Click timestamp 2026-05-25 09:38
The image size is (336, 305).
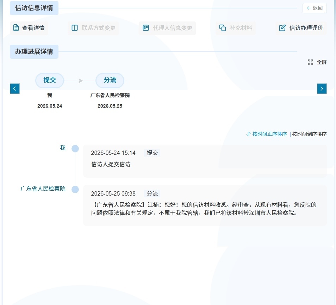click(x=113, y=194)
